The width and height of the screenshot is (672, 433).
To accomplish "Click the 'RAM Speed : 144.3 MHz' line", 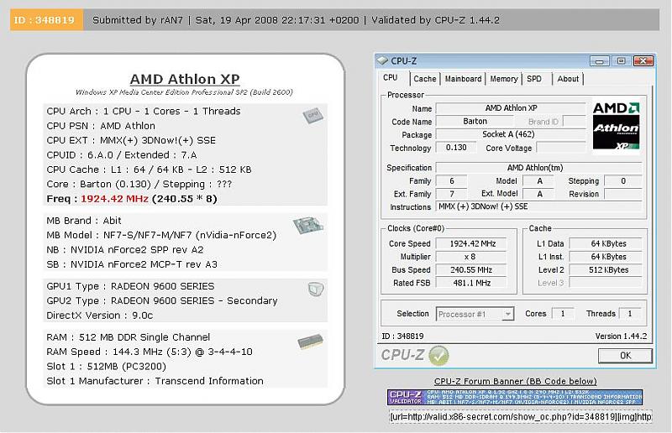I will coord(150,352).
